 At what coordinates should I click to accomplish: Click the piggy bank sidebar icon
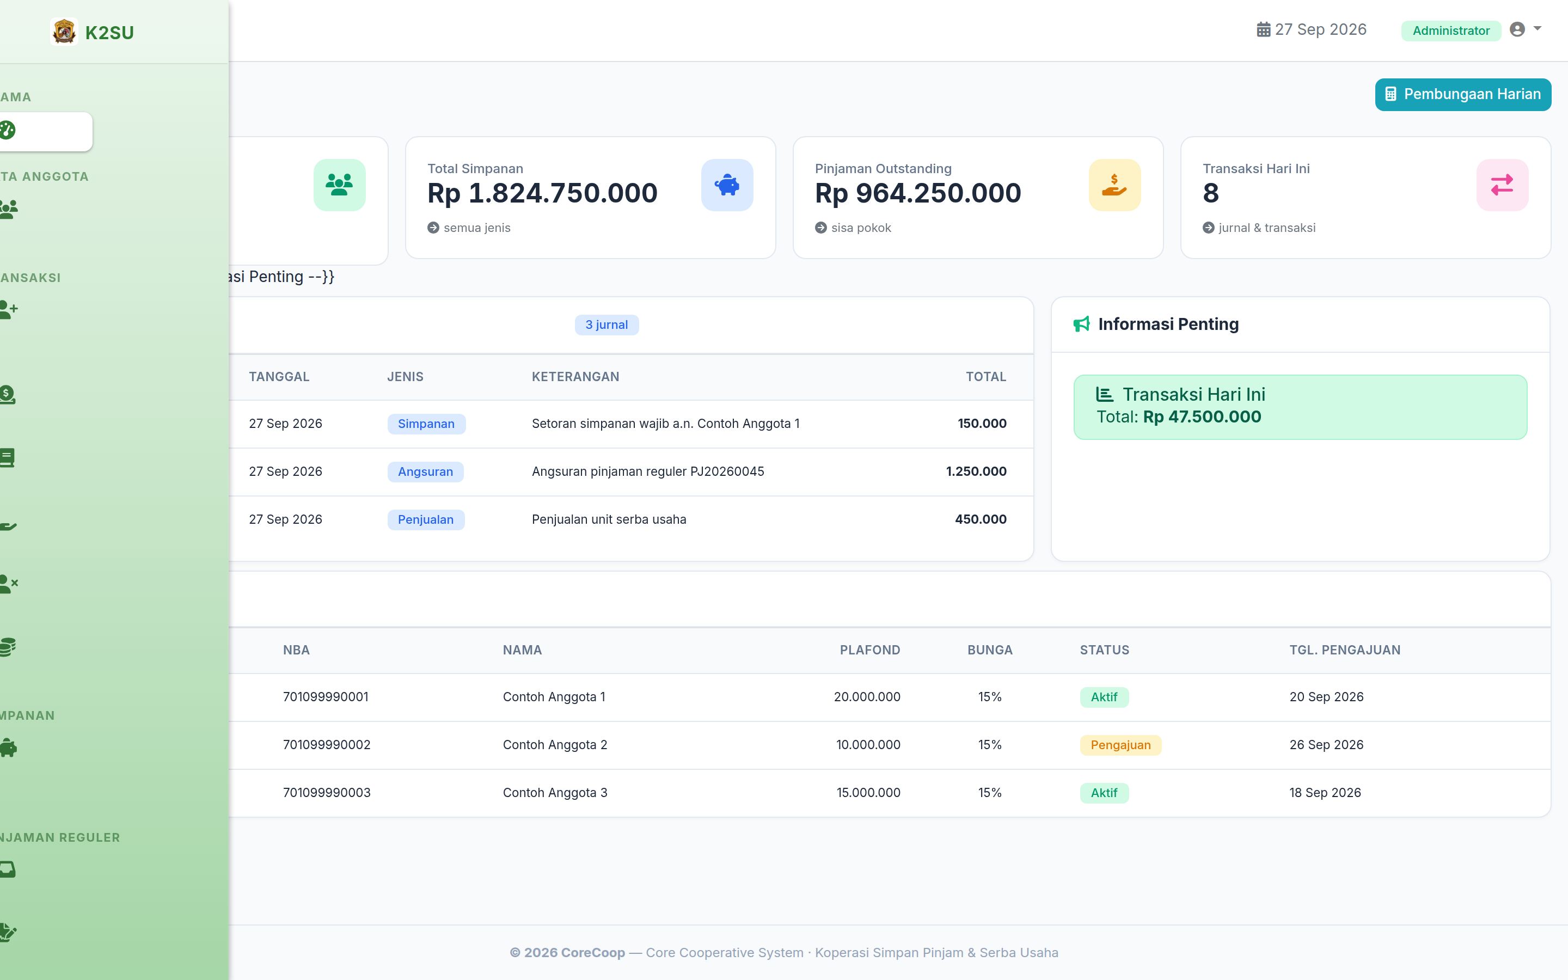click(8, 748)
